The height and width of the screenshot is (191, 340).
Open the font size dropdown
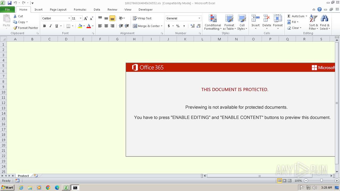pyautogui.click(x=81, y=18)
